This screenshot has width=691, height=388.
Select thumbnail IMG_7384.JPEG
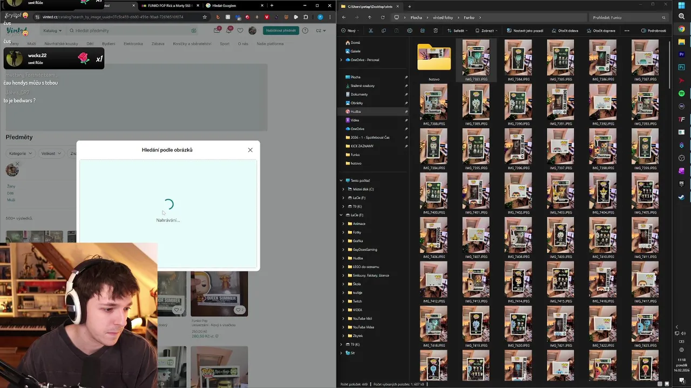coord(518,60)
